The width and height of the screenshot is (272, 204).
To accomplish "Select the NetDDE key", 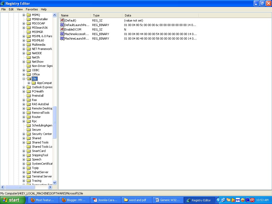I will pos(37,53).
